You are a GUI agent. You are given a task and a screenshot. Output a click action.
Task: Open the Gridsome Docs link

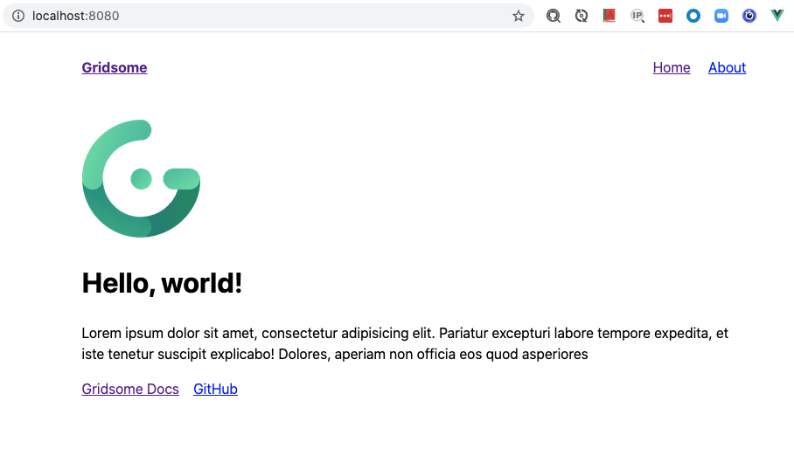[130, 390]
